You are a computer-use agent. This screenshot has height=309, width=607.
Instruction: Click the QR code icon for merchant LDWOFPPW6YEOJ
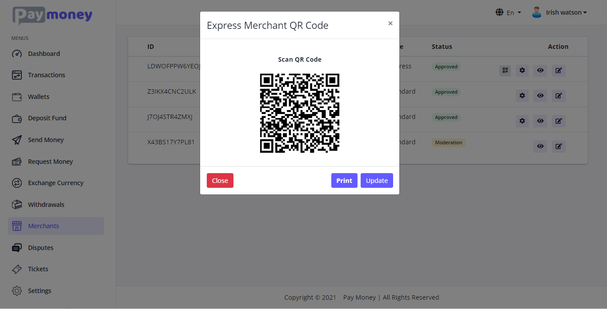pos(505,70)
